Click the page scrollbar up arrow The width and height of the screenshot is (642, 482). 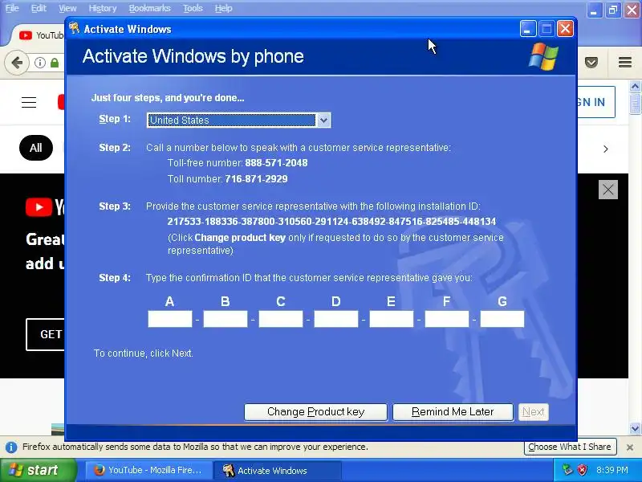(x=635, y=87)
